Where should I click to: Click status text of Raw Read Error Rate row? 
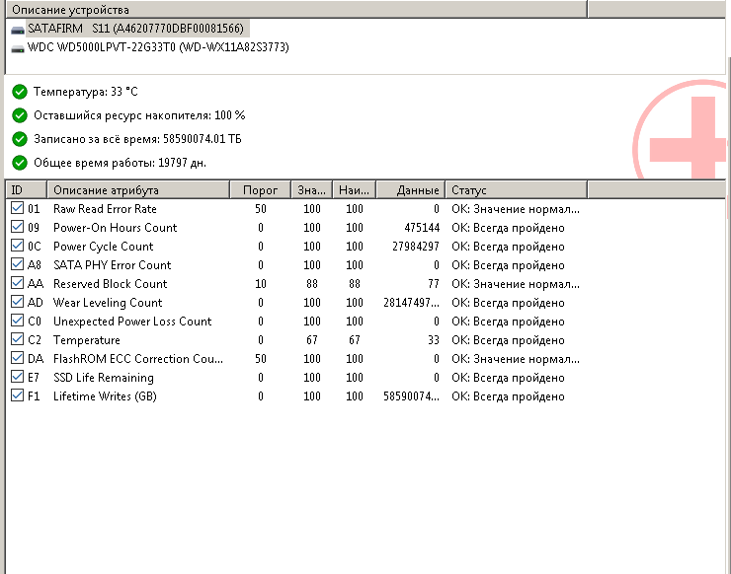tap(516, 209)
